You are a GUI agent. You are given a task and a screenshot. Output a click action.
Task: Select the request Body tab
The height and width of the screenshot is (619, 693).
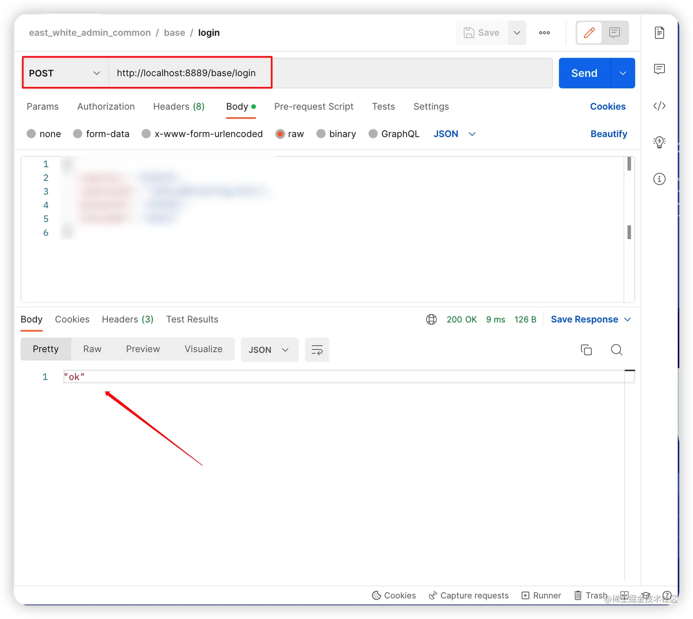pyautogui.click(x=241, y=106)
